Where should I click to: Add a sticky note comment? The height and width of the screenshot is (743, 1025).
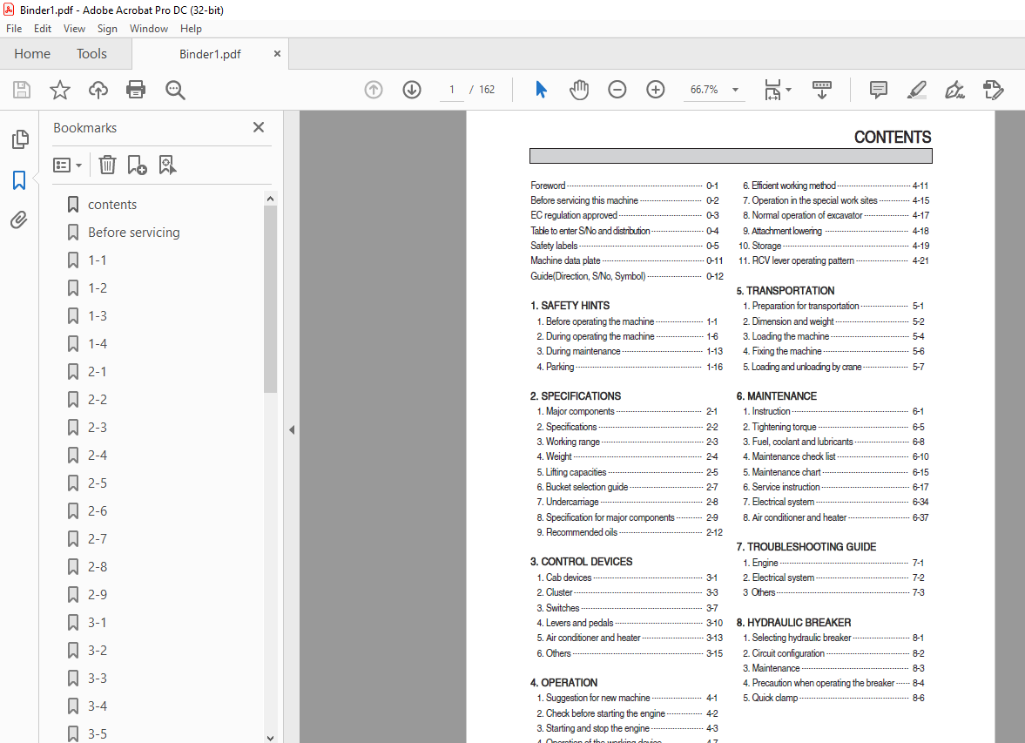[x=879, y=90]
